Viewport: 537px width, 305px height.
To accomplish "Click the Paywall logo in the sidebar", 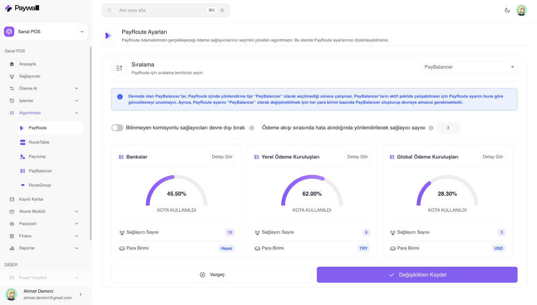I will pos(22,8).
